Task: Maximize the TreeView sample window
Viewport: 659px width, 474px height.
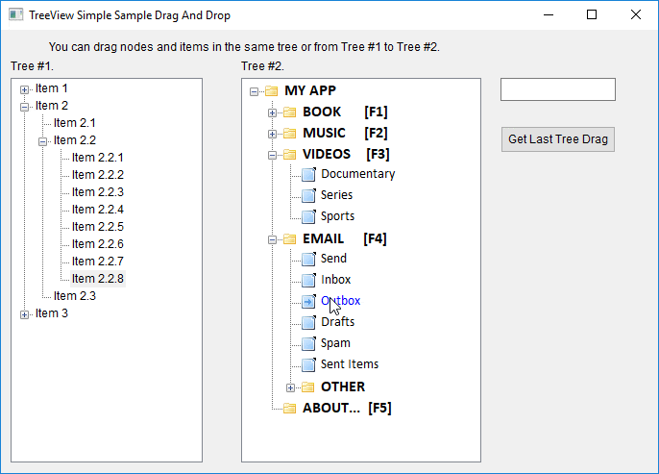Action: (x=592, y=14)
